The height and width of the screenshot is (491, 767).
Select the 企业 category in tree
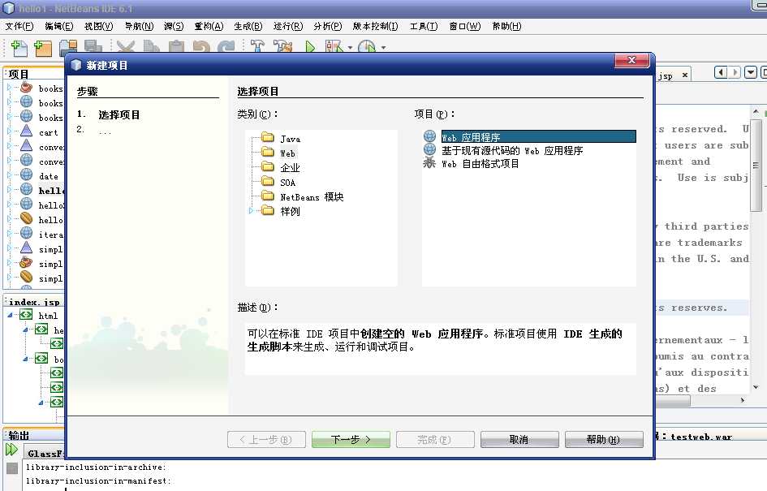click(290, 167)
